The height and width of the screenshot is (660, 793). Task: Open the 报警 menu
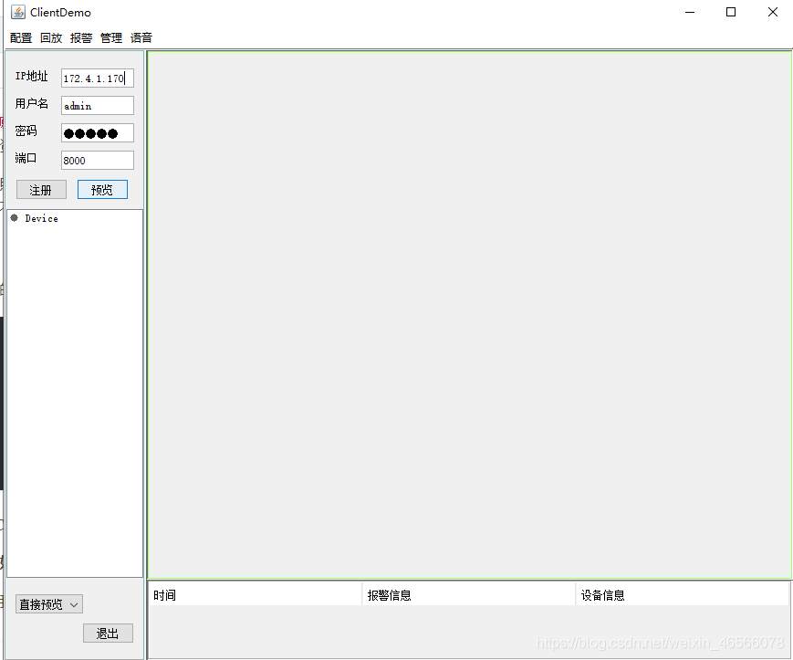80,37
